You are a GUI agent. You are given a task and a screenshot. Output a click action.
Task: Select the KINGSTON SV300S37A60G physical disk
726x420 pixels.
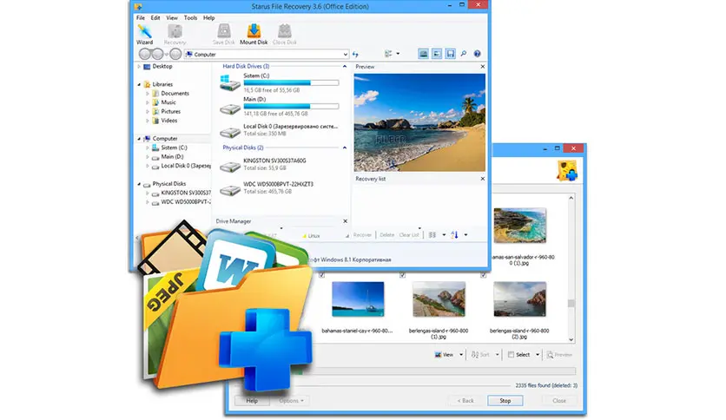[x=230, y=164]
